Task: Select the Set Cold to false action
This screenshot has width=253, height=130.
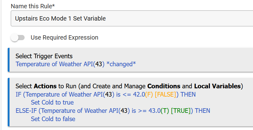Action: (53, 119)
